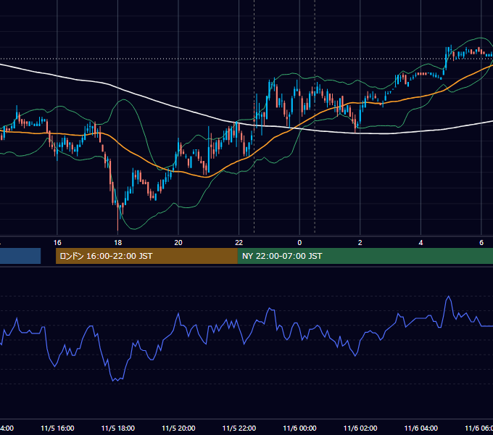The width and height of the screenshot is (493, 435).
Task: Click the ロンドン 16:00-22:00 JST session bar
Action: point(146,256)
